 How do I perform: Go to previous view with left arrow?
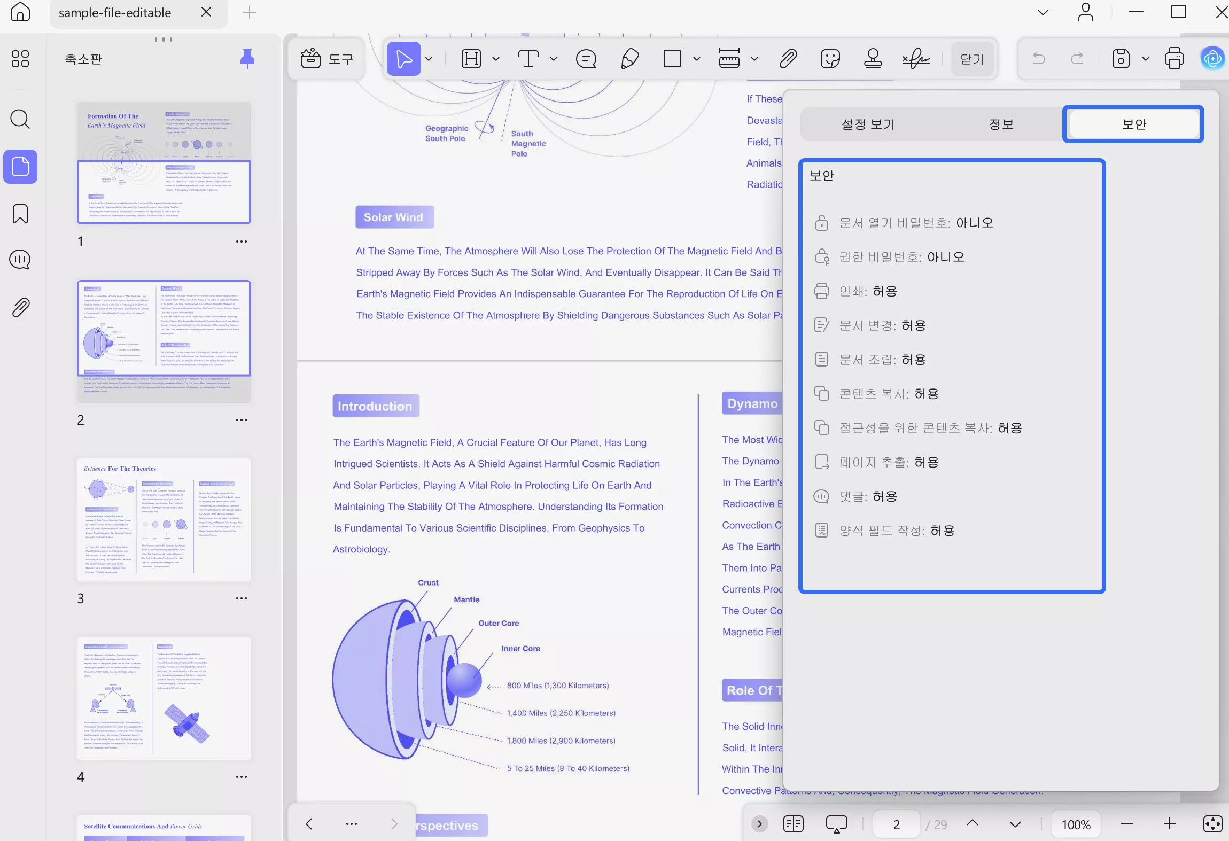(x=309, y=824)
